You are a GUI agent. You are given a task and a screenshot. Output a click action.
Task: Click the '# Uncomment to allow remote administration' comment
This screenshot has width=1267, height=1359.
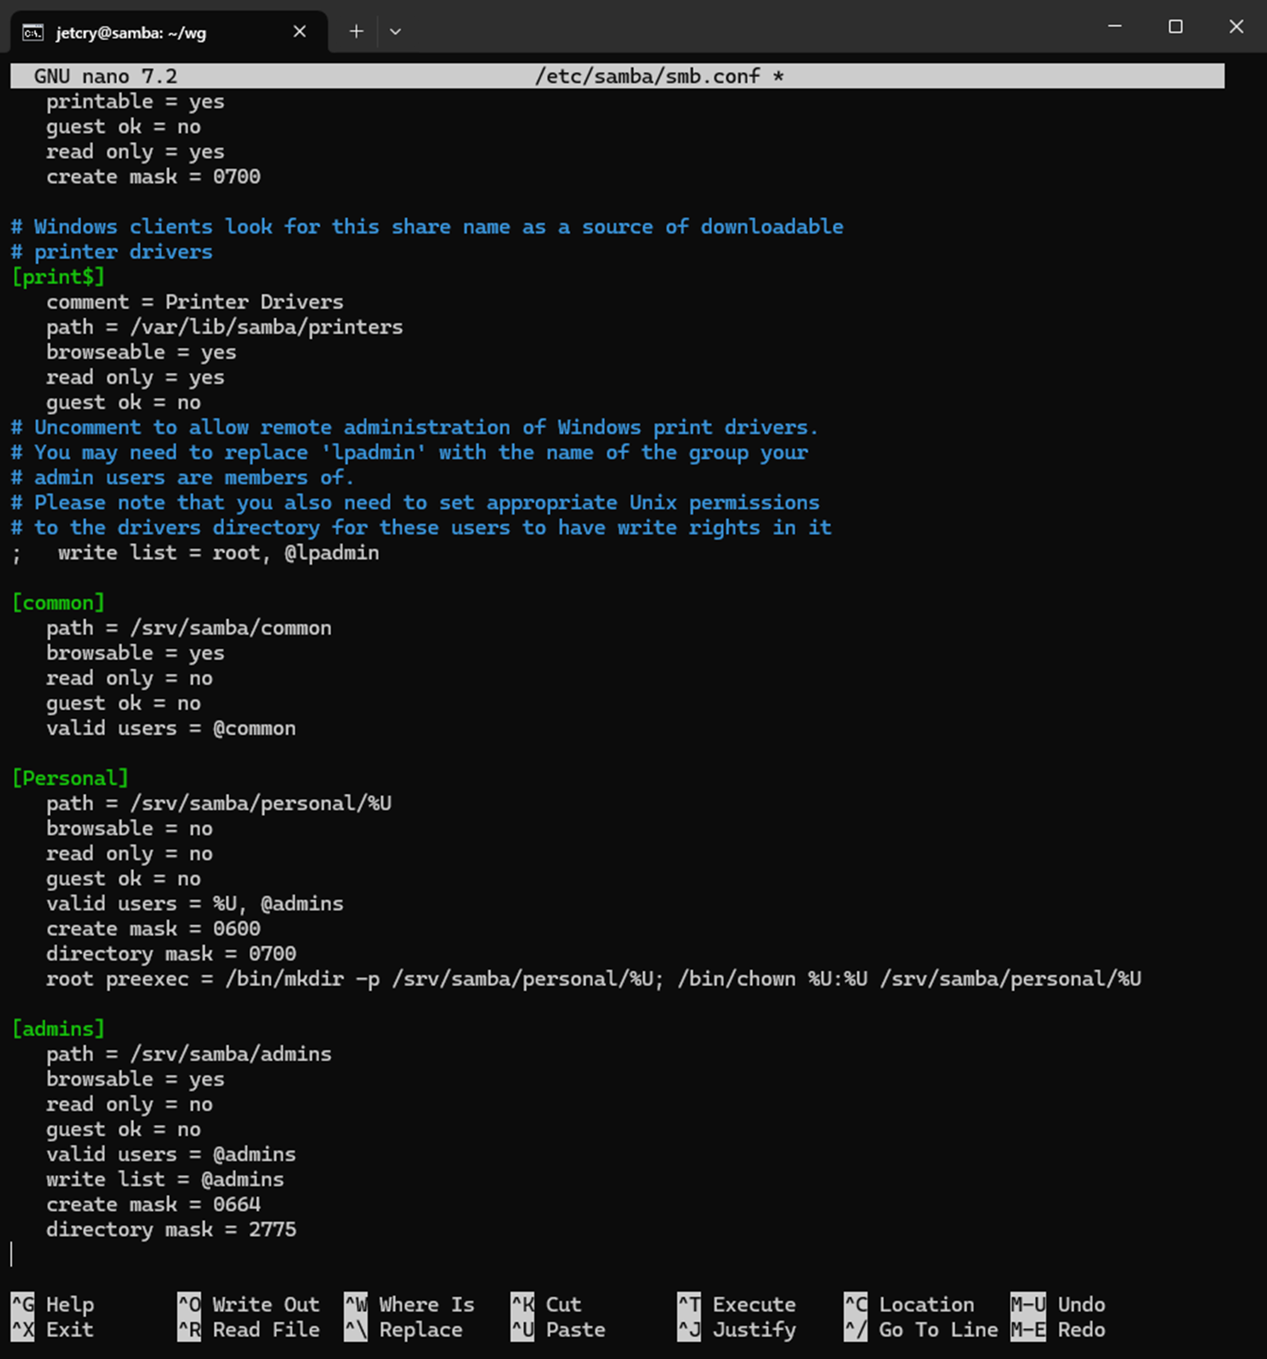[x=415, y=428]
